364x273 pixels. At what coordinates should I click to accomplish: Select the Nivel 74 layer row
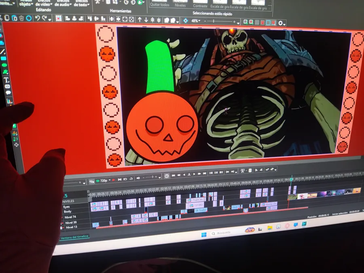pyautogui.click(x=76, y=217)
